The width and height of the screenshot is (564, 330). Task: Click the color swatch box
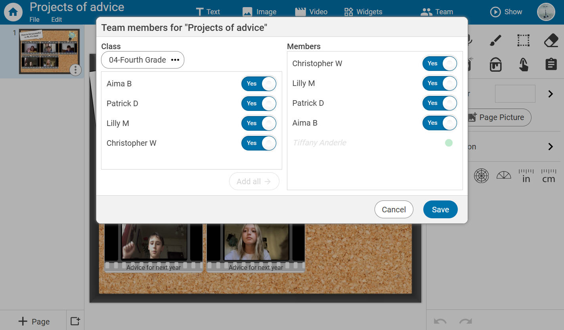pyautogui.click(x=515, y=94)
